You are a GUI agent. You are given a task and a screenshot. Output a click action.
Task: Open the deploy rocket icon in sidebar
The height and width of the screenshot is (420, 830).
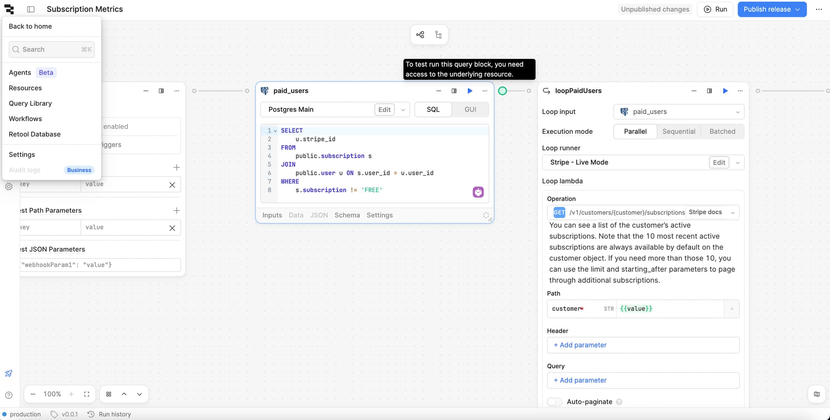9,373
